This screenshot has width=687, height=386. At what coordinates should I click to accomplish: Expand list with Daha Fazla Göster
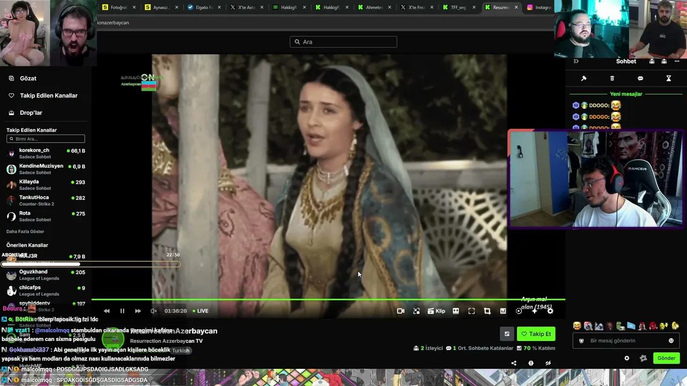pyautogui.click(x=25, y=232)
